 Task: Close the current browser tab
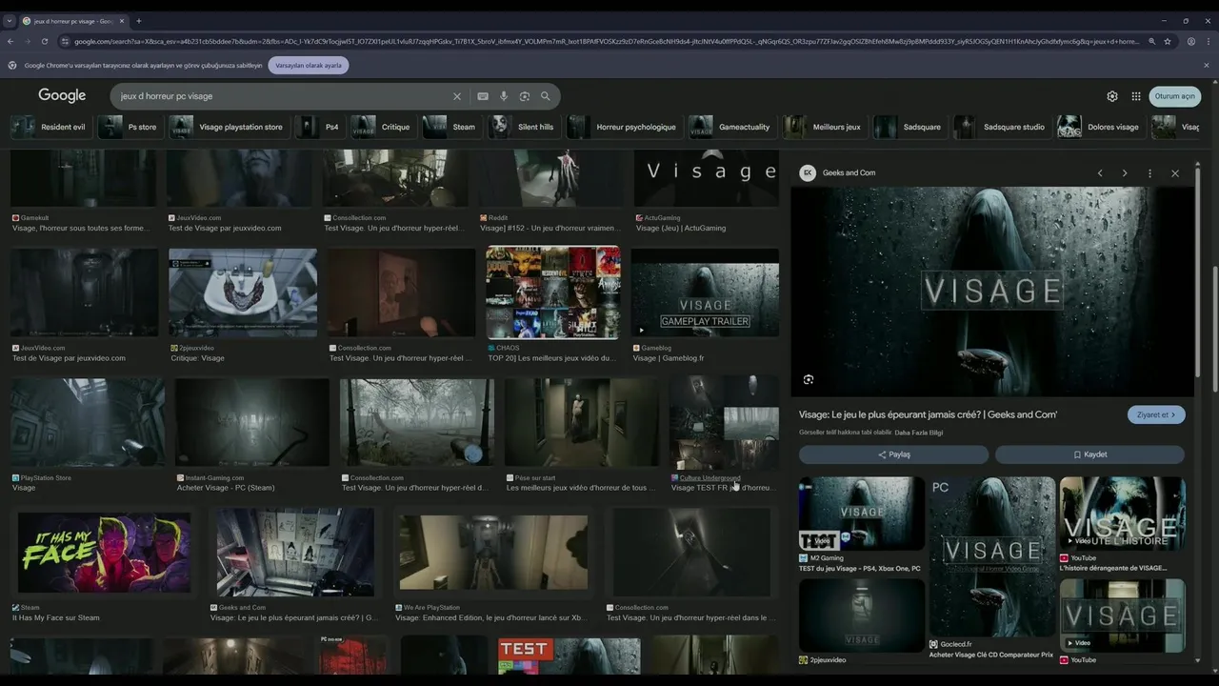click(124, 21)
